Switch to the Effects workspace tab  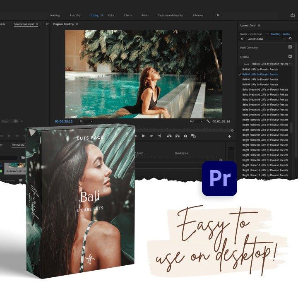tap(128, 15)
